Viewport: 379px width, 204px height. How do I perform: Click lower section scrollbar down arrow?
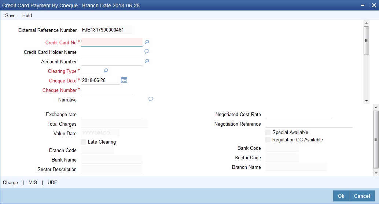(x=376, y=173)
